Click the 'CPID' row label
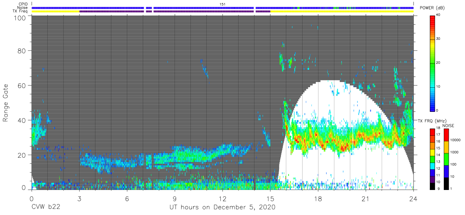The height and width of the screenshot is (215, 465). [x=23, y=4]
